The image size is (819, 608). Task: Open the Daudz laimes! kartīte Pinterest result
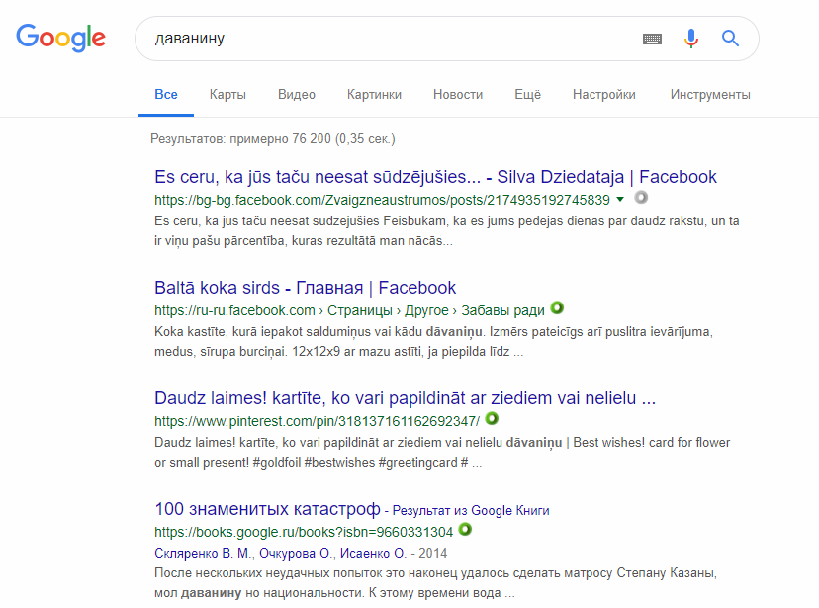pyautogui.click(x=405, y=398)
